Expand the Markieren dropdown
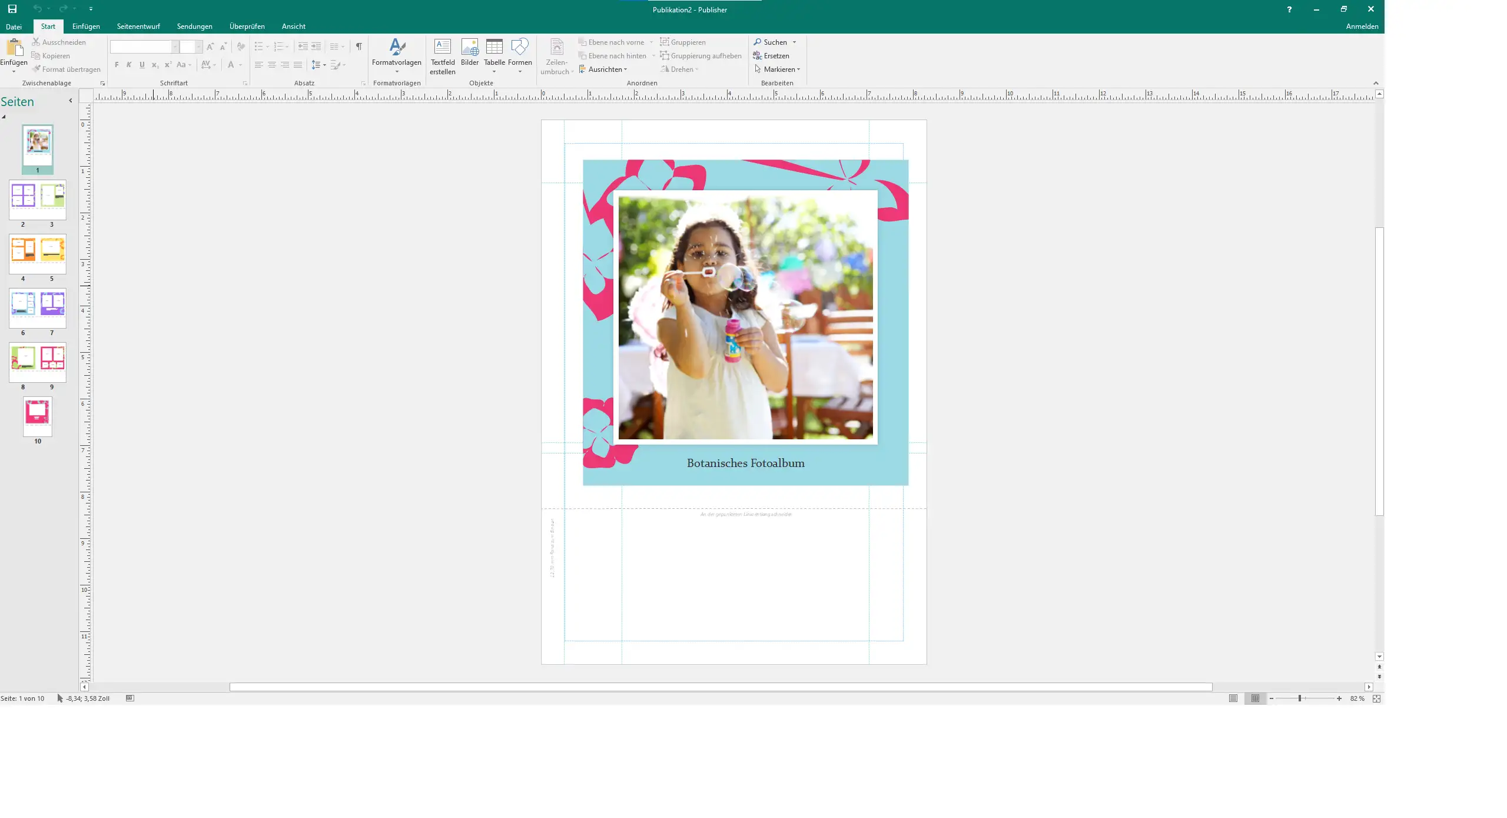 tap(778, 69)
